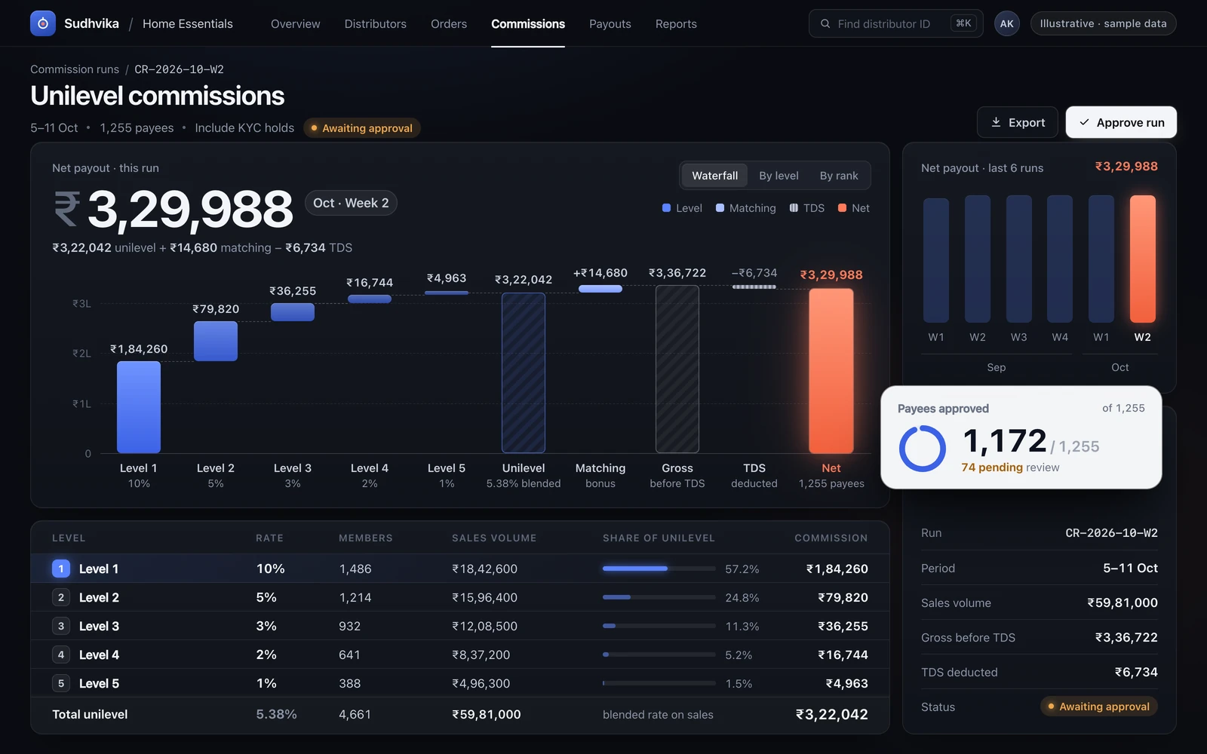
Task: Open the Distributors nav tab
Action: (x=375, y=24)
